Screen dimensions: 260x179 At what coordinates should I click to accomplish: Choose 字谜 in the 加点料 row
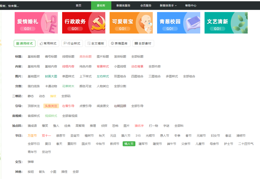(166, 126)
